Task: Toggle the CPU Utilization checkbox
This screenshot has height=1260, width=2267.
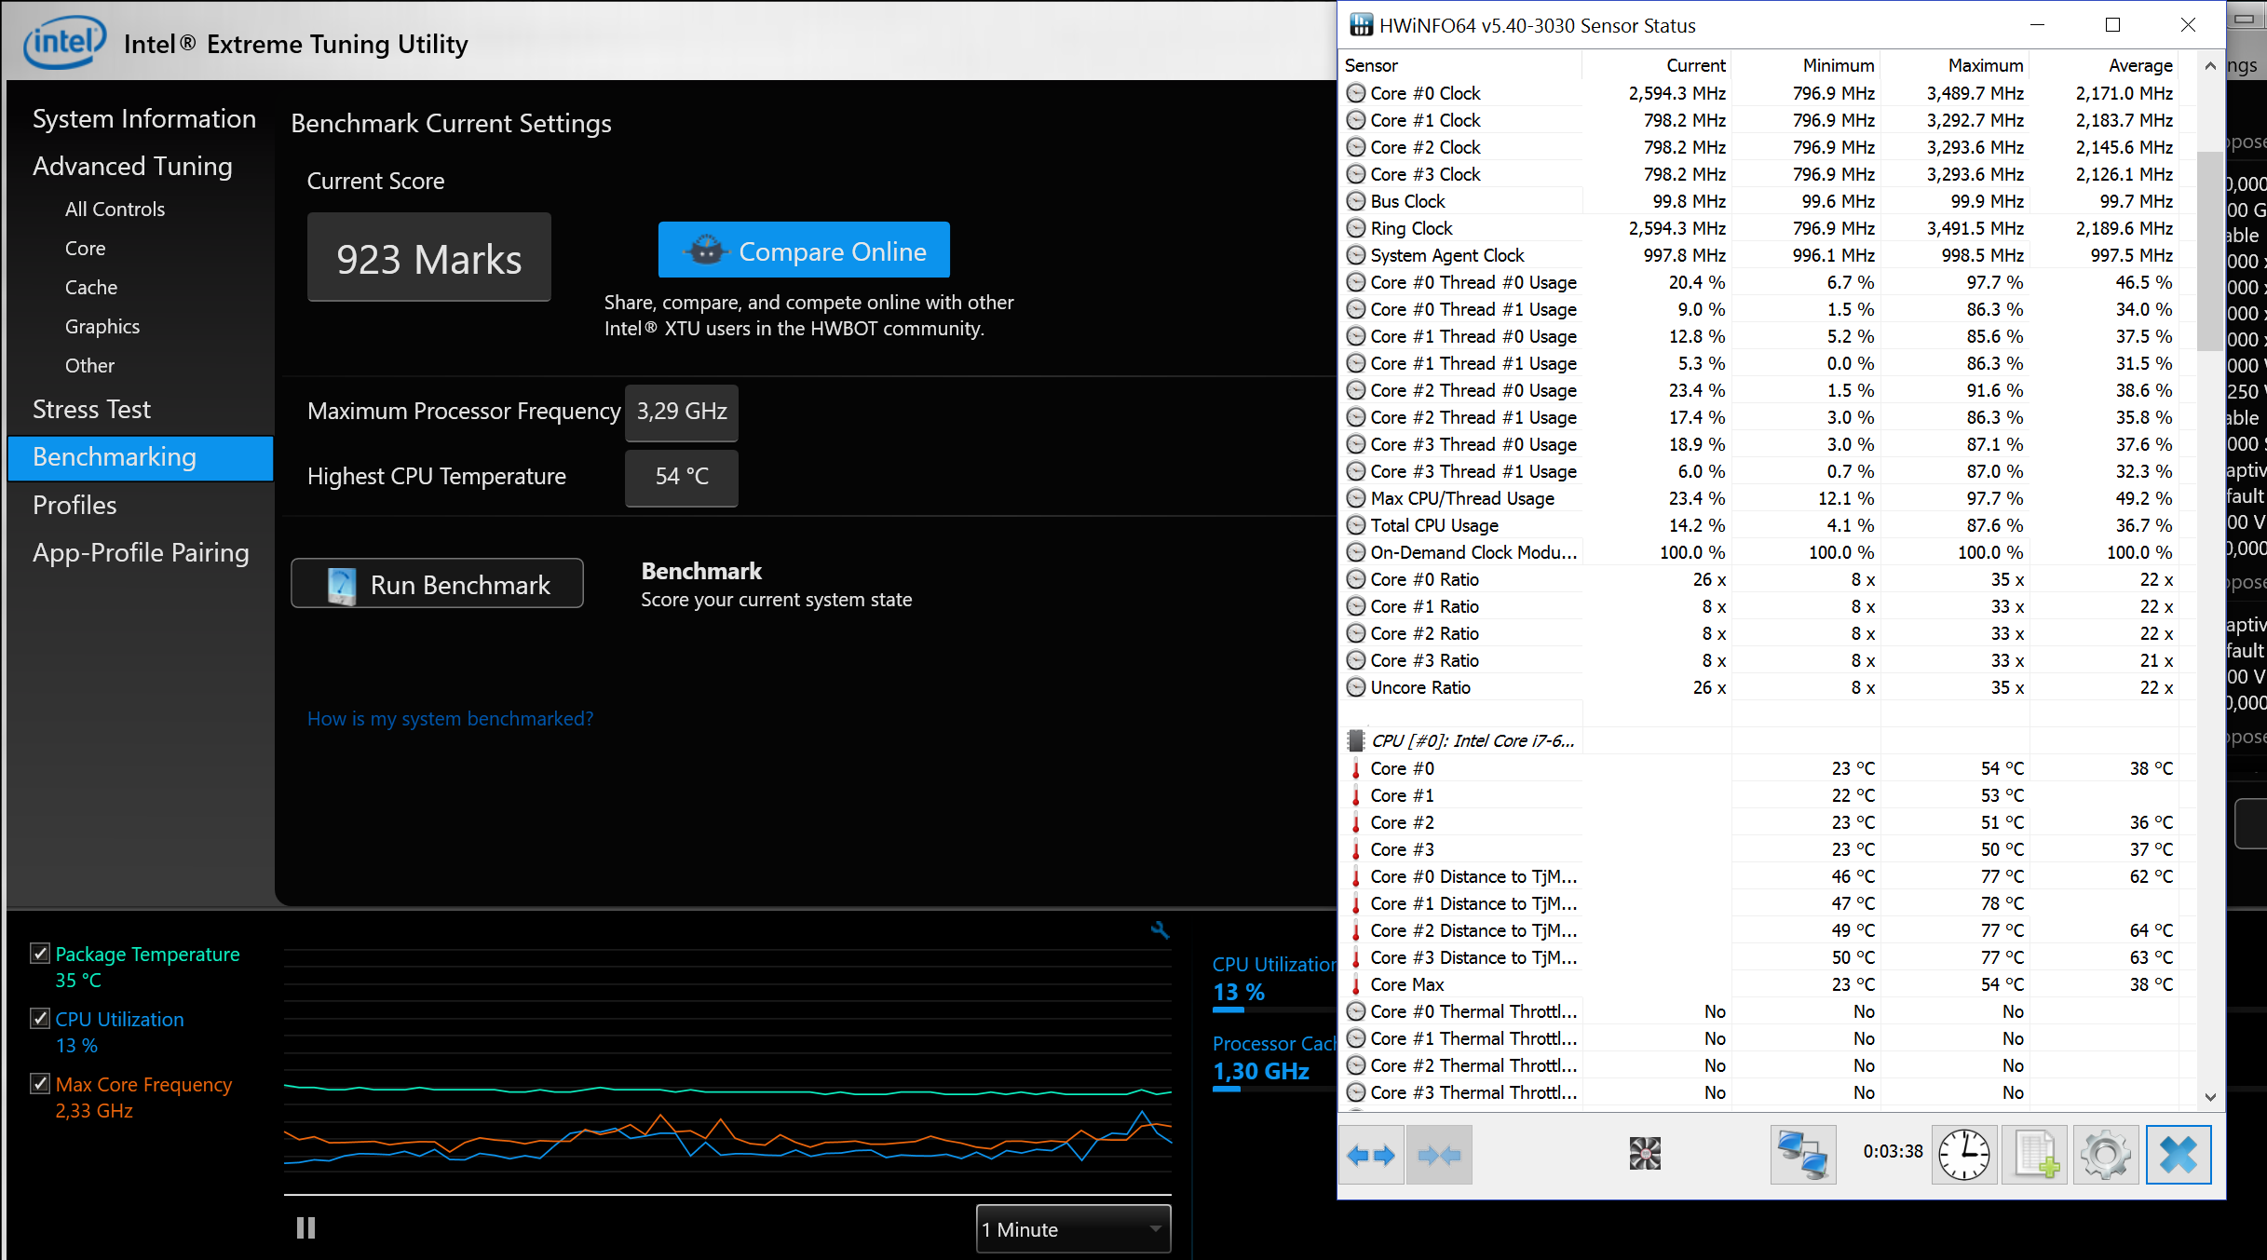Action: point(40,1018)
